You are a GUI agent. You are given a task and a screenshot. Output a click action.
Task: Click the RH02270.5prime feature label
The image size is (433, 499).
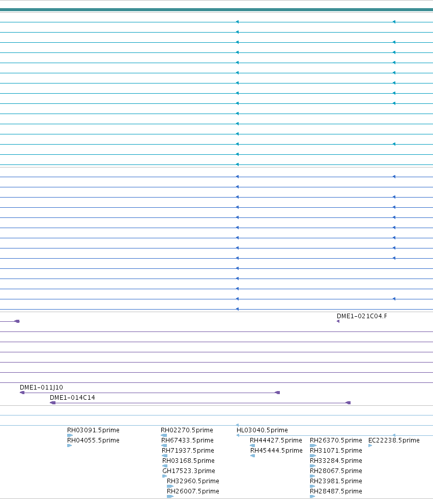[187, 430]
